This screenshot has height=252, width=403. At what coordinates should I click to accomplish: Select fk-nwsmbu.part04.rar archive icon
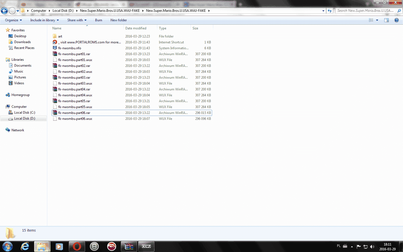pos(55,89)
